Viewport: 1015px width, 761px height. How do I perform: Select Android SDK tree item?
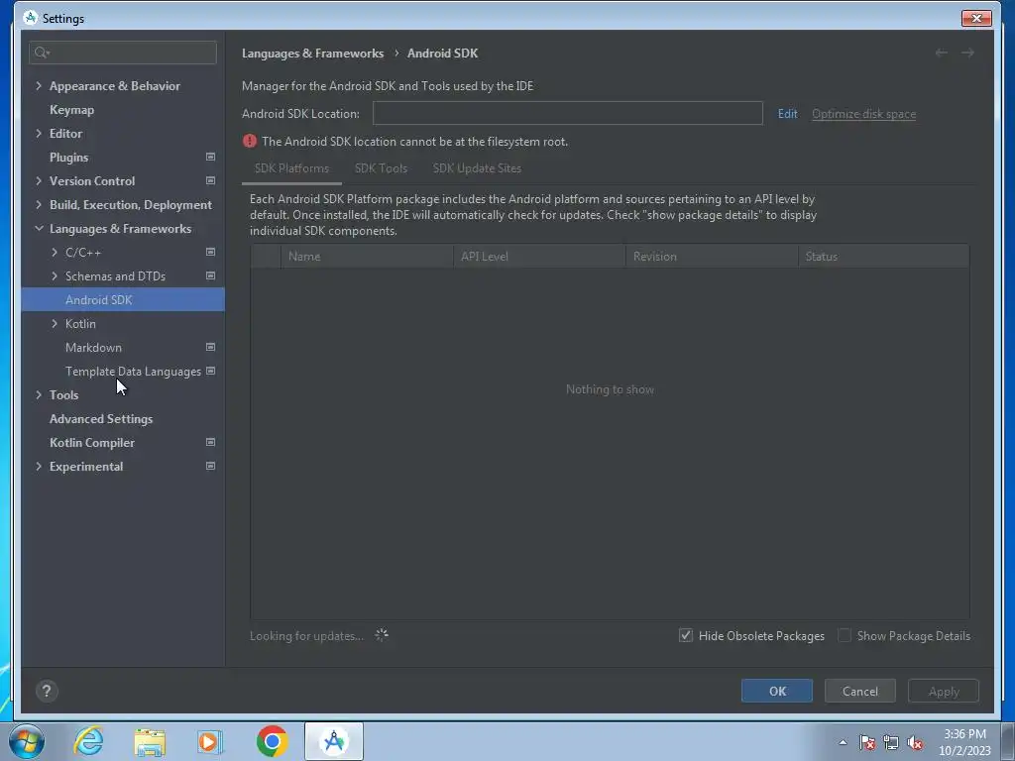pos(123,299)
